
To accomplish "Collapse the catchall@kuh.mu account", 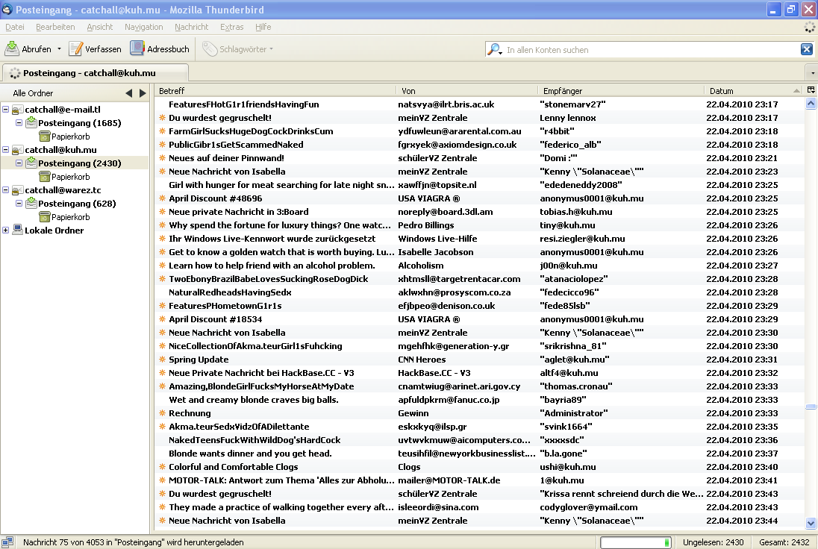I will coord(5,150).
